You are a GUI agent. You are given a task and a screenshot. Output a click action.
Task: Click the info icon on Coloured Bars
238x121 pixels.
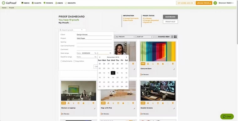153,64
